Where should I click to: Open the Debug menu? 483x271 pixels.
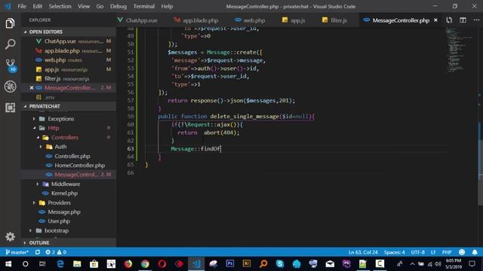click(118, 7)
